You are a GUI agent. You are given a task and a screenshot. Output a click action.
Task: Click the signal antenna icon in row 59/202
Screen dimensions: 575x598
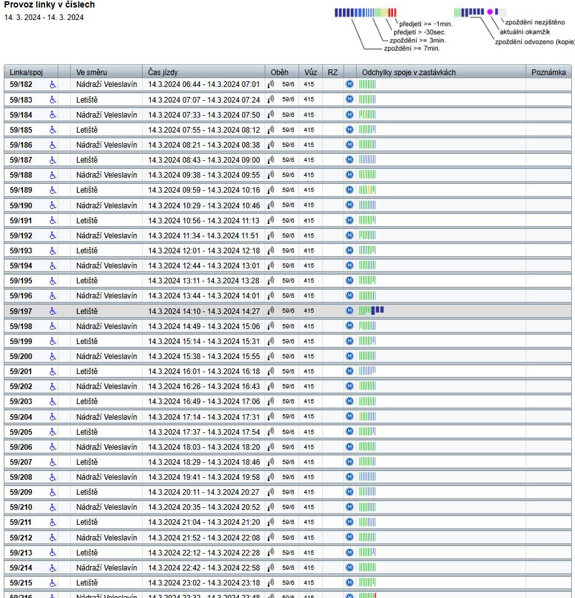[x=271, y=387]
